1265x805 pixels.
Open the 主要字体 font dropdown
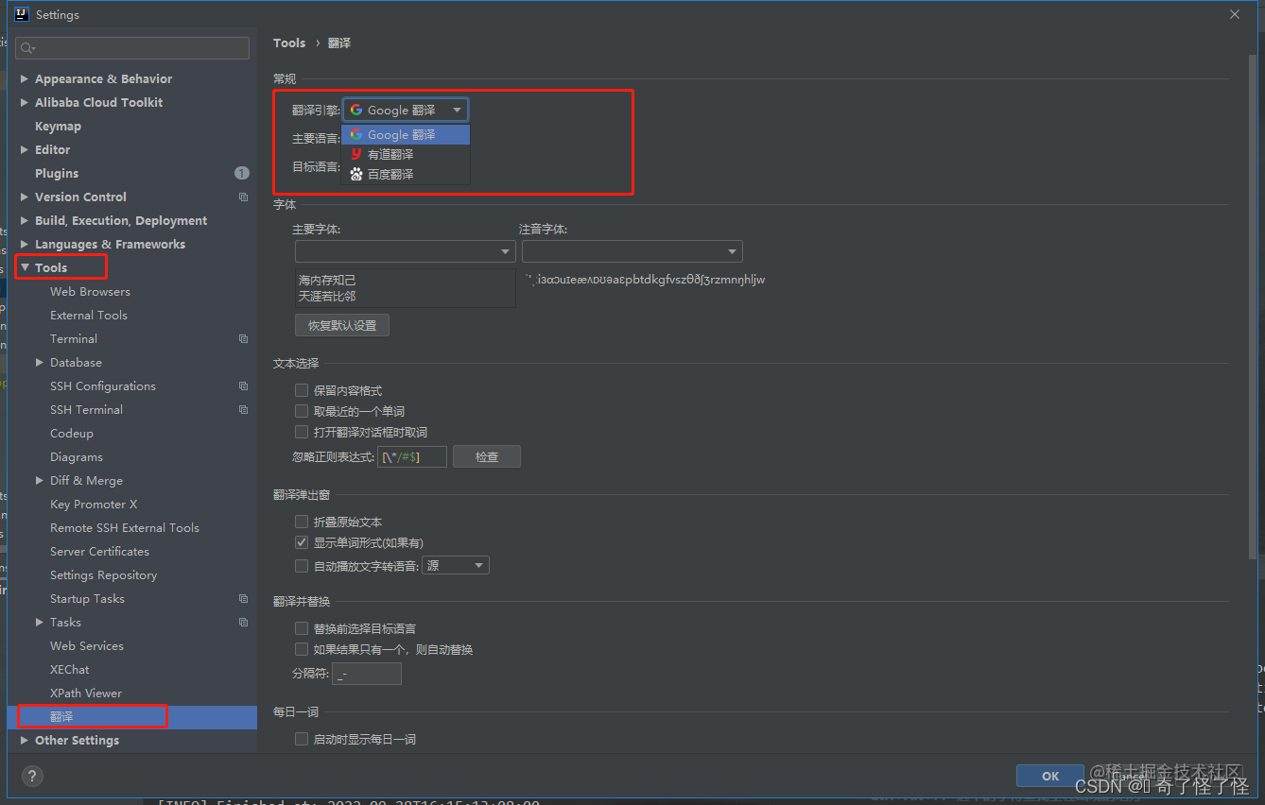[405, 251]
